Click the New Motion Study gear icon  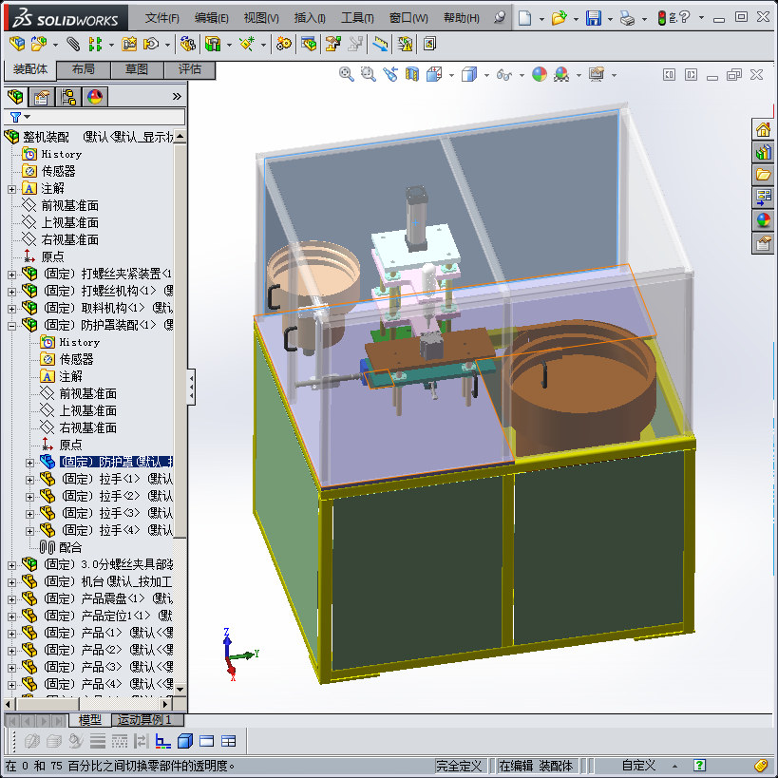[283, 44]
